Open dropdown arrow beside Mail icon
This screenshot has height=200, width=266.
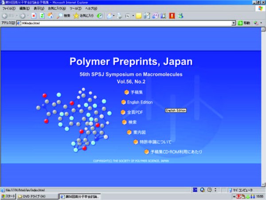(x=114, y=16)
